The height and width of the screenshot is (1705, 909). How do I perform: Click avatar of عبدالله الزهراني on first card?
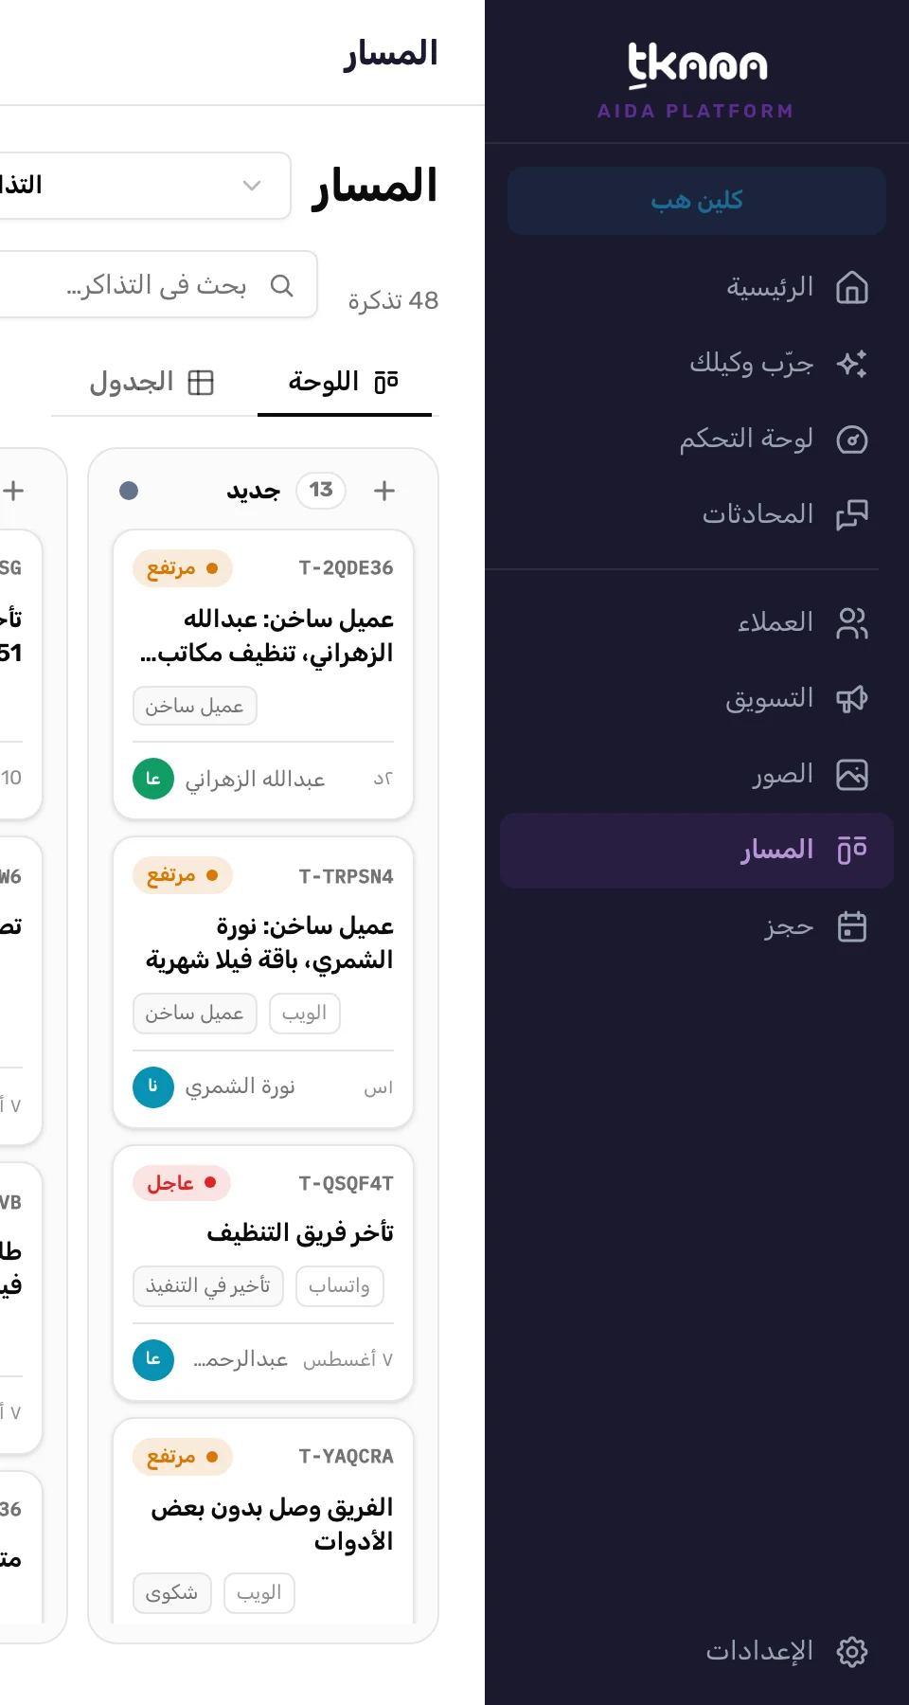coord(153,779)
